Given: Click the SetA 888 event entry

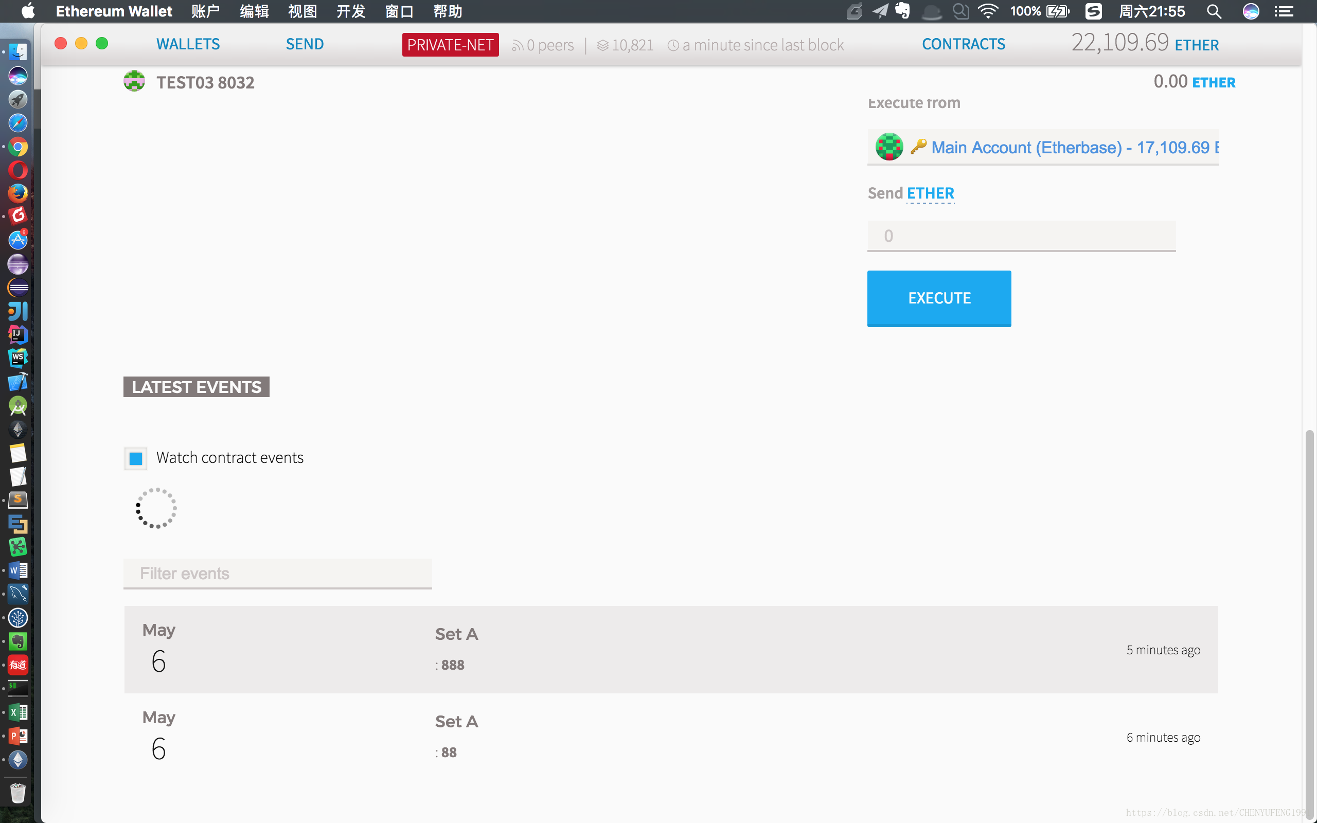Looking at the screenshot, I should coord(671,650).
